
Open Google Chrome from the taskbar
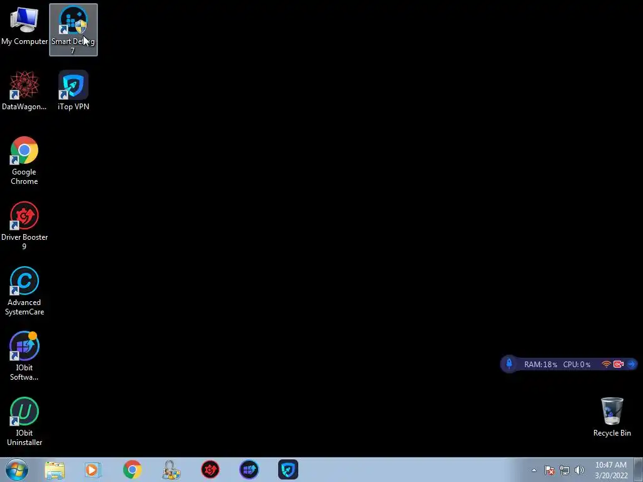tap(132, 469)
